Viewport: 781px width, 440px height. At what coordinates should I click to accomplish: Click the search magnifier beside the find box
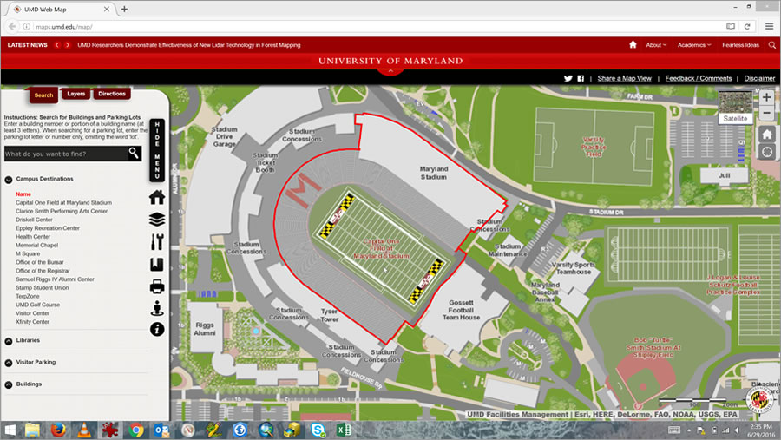(x=134, y=153)
